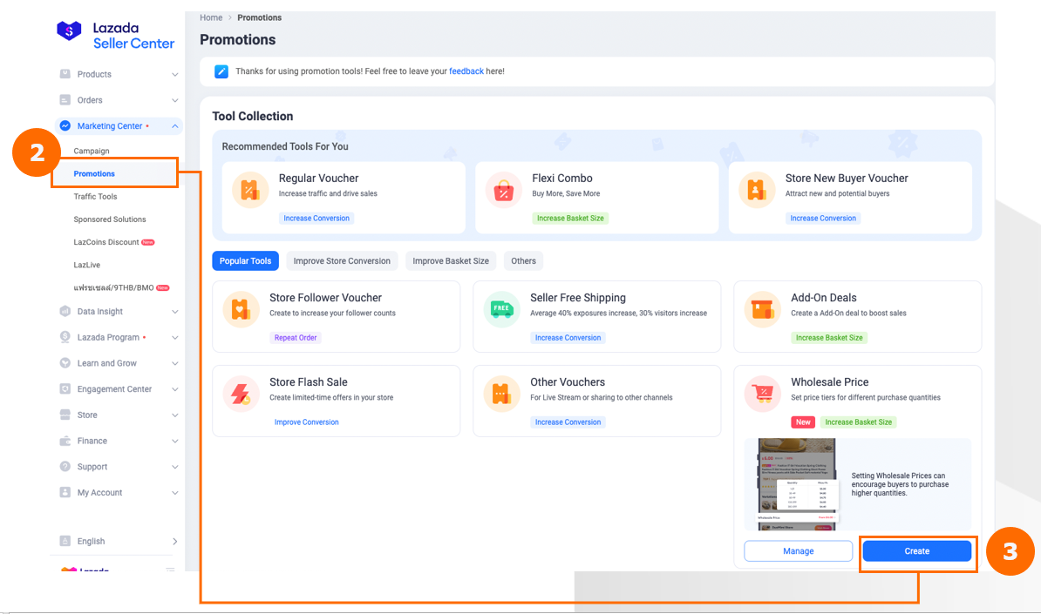1041x614 pixels.
Task: Click the Store sidebar icon
Action: 65,415
